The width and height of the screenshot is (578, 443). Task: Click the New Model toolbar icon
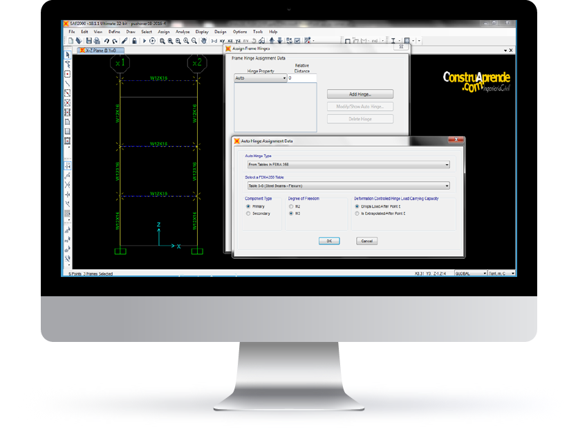click(71, 41)
